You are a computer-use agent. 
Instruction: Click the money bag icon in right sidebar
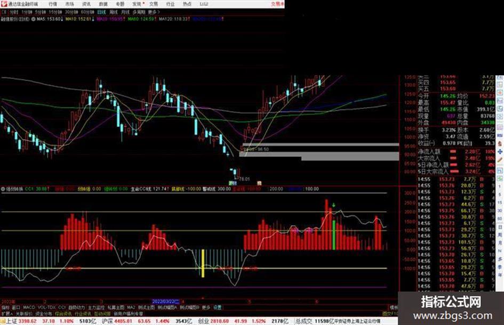pyautogui.click(x=500, y=144)
